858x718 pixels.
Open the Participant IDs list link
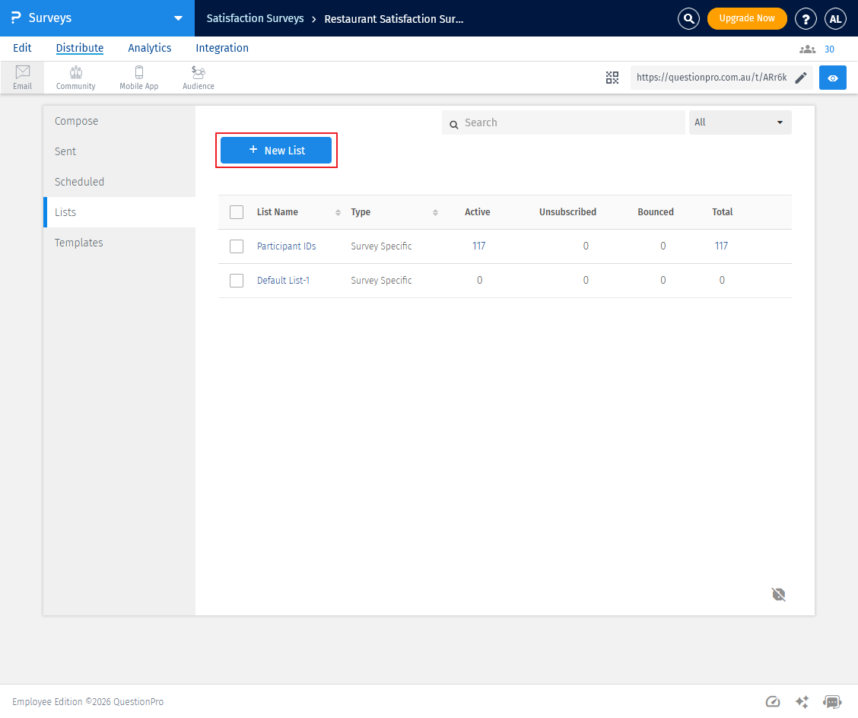(286, 246)
